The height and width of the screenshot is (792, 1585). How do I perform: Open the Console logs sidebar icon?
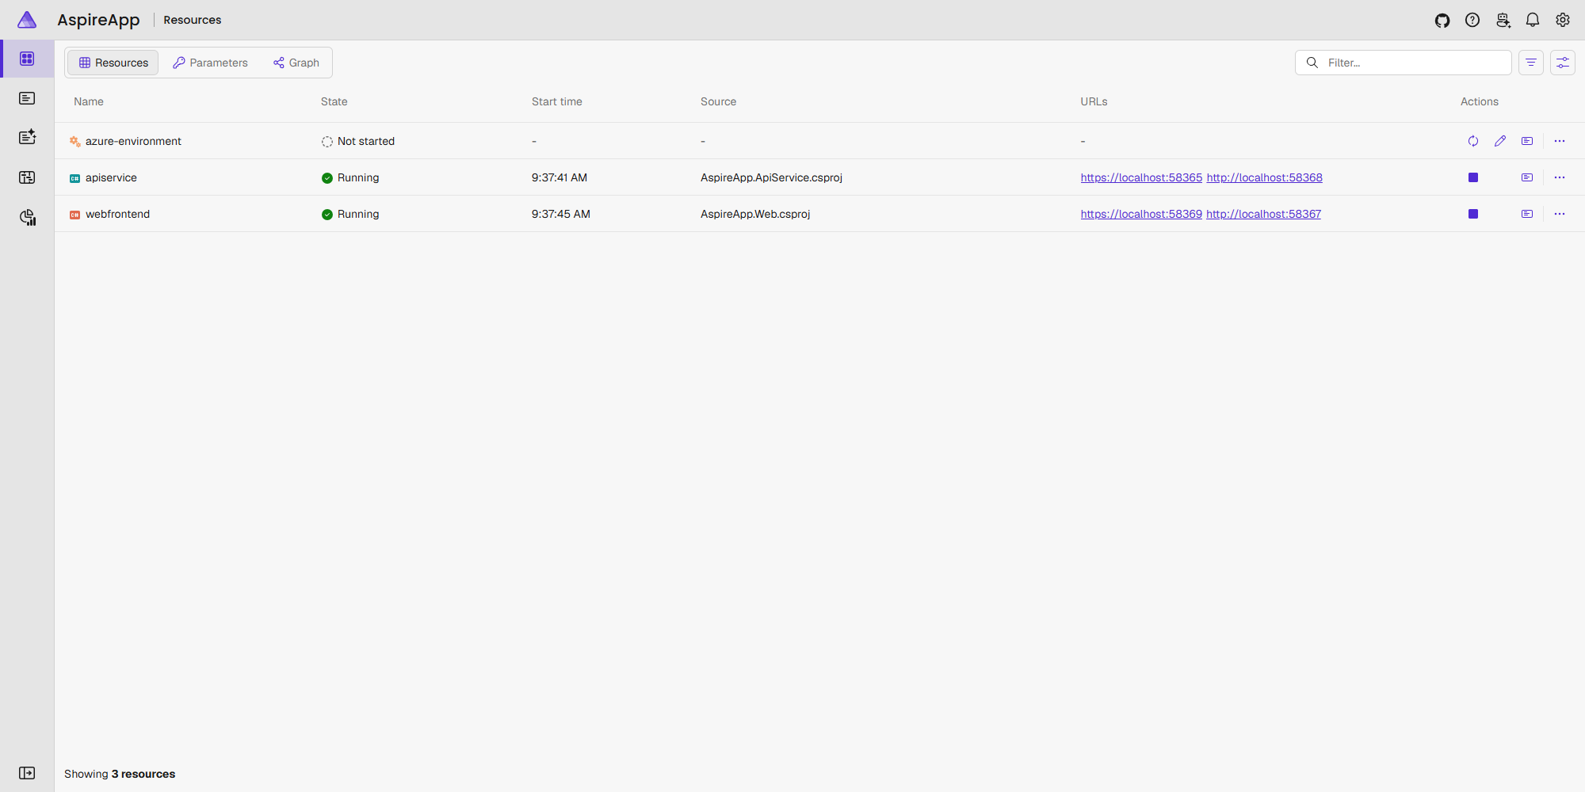coord(27,98)
